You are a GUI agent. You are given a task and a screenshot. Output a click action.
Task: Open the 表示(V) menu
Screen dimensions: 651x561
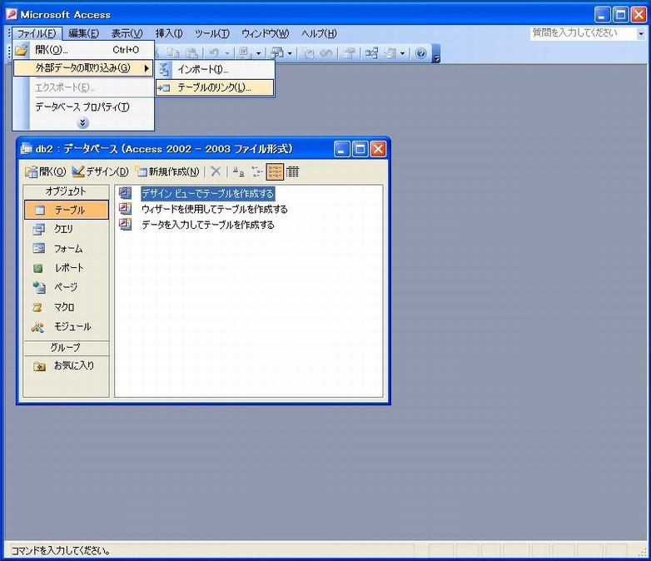click(x=127, y=33)
